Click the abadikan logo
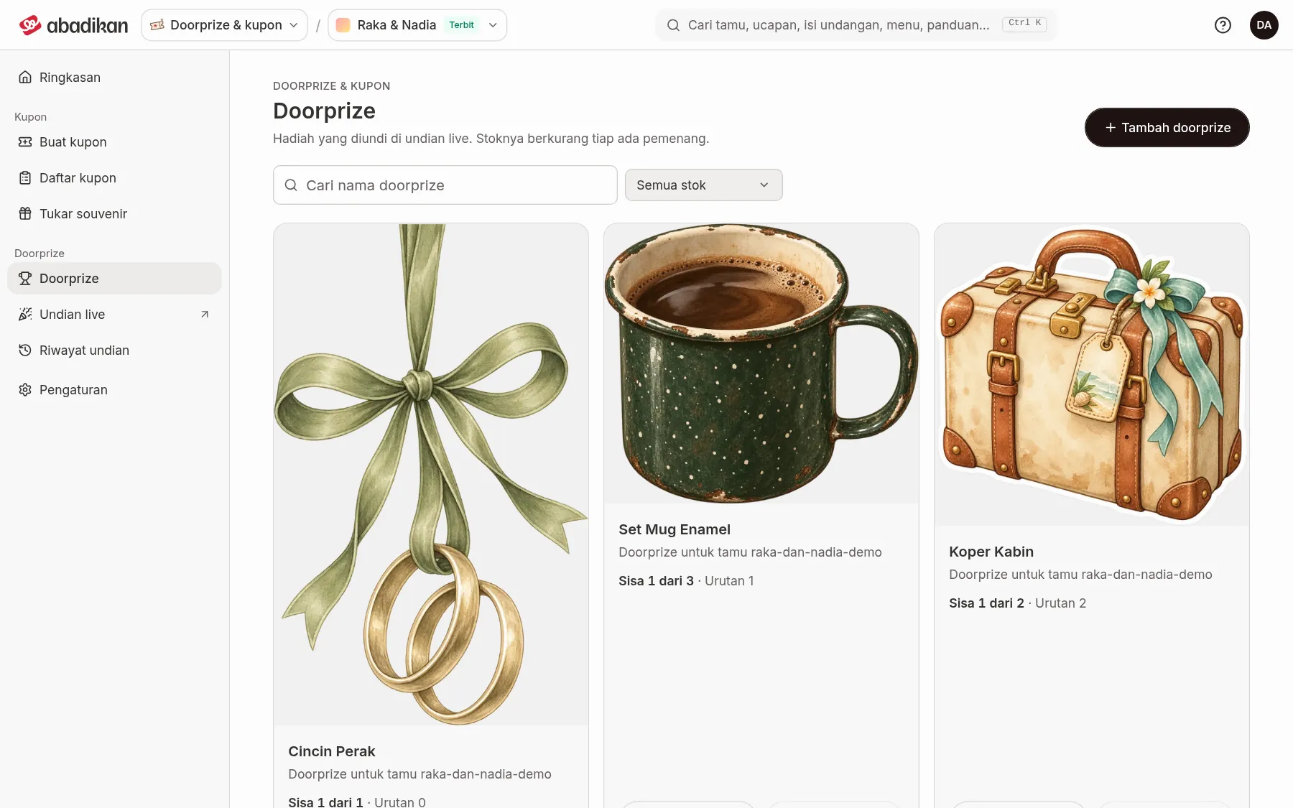Image resolution: width=1293 pixels, height=808 pixels. pos(73,25)
